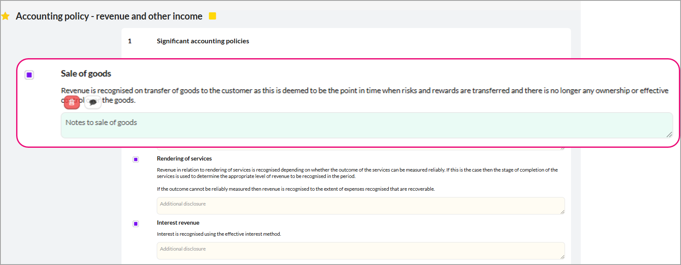Click the Interest revenue heading

coord(178,223)
